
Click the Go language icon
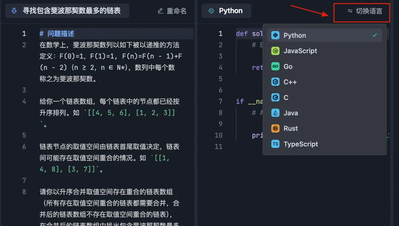click(x=275, y=67)
